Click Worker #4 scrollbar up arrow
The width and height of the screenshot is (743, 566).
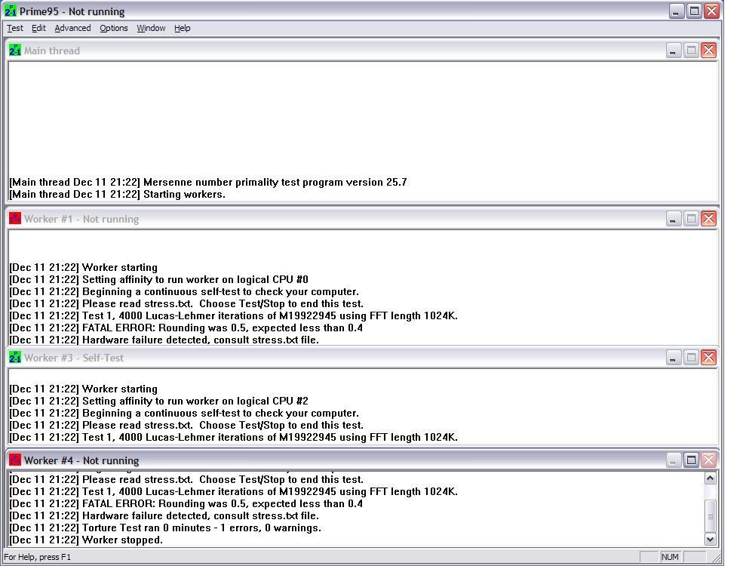coord(710,478)
